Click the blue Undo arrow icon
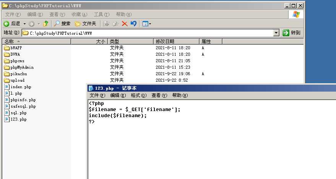Viewport: 336px width, 179px height. click(x=133, y=24)
